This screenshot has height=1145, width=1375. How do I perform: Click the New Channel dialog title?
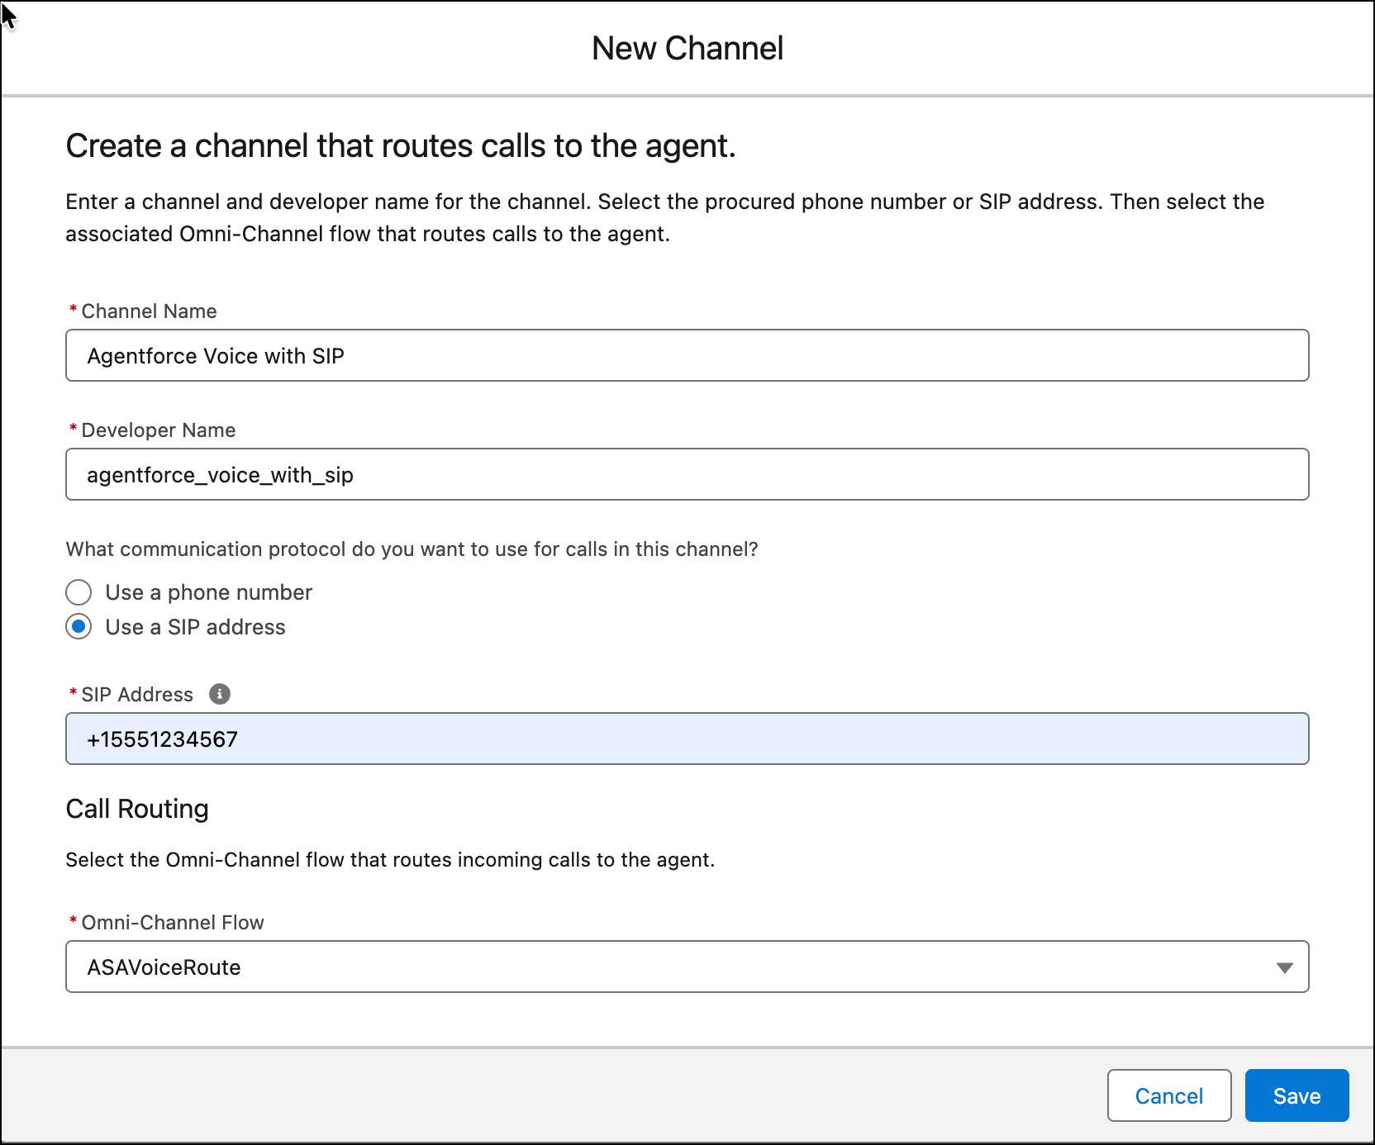click(687, 49)
